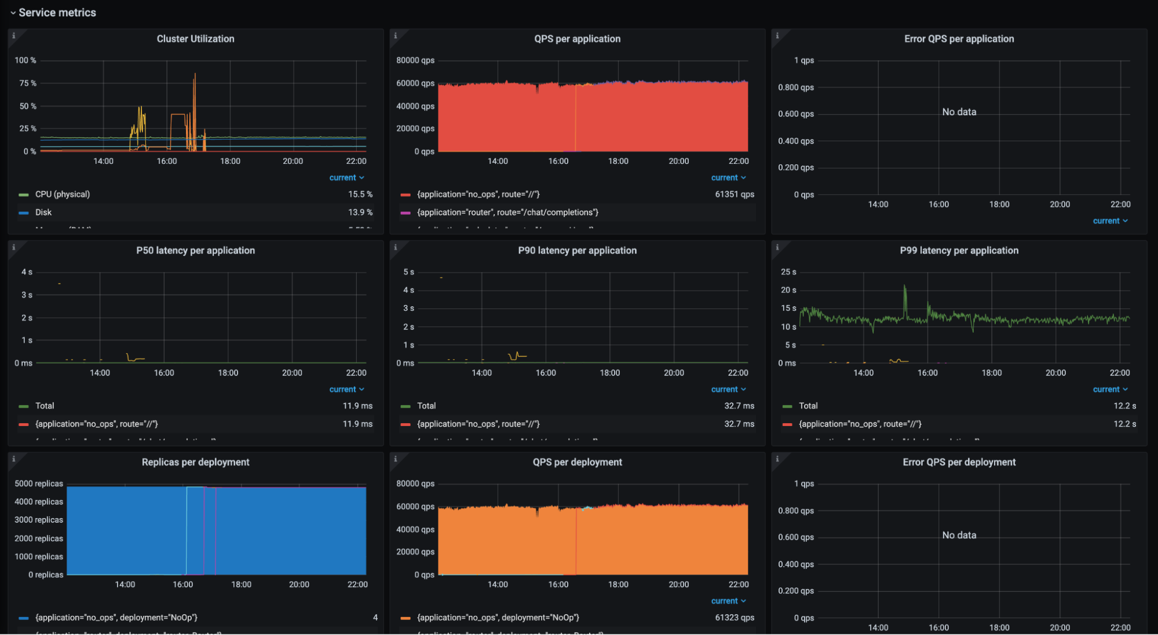Click info icon on P50 latency panel
Viewport: 1158px width, 635px height.
13,248
